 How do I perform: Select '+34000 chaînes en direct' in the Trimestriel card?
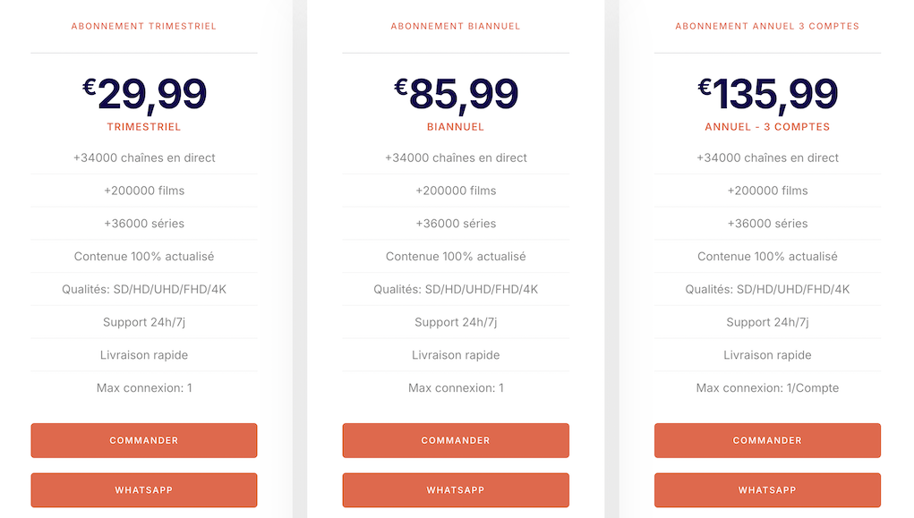(144, 157)
